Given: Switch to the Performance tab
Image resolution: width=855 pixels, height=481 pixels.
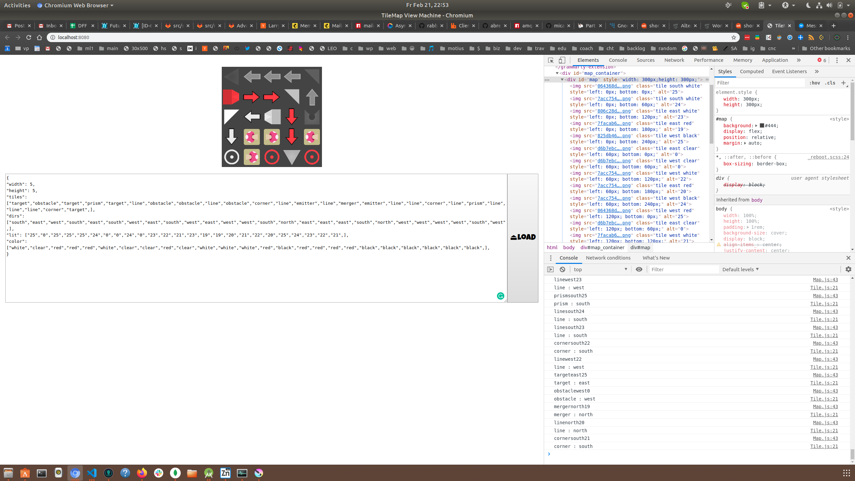Looking at the screenshot, I should tap(708, 60).
